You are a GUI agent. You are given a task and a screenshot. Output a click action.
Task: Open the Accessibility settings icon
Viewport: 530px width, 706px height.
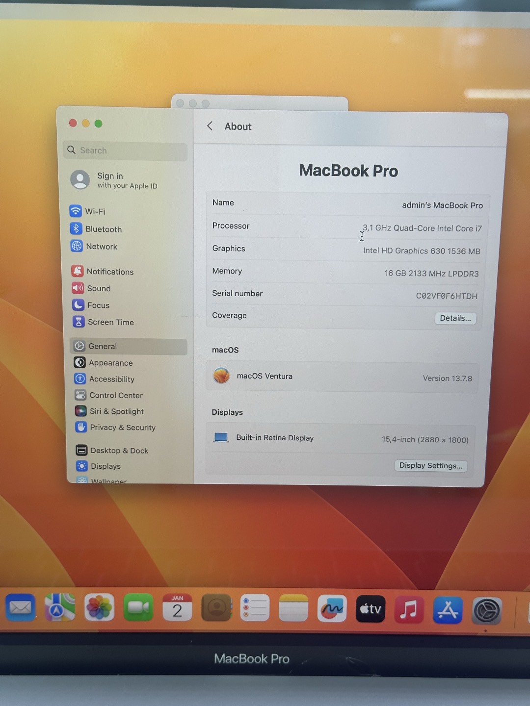pos(80,378)
